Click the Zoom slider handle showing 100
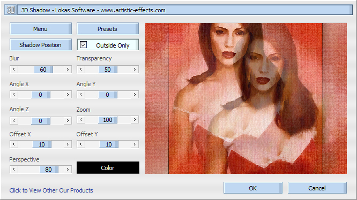The image size is (357, 200). (x=108, y=120)
